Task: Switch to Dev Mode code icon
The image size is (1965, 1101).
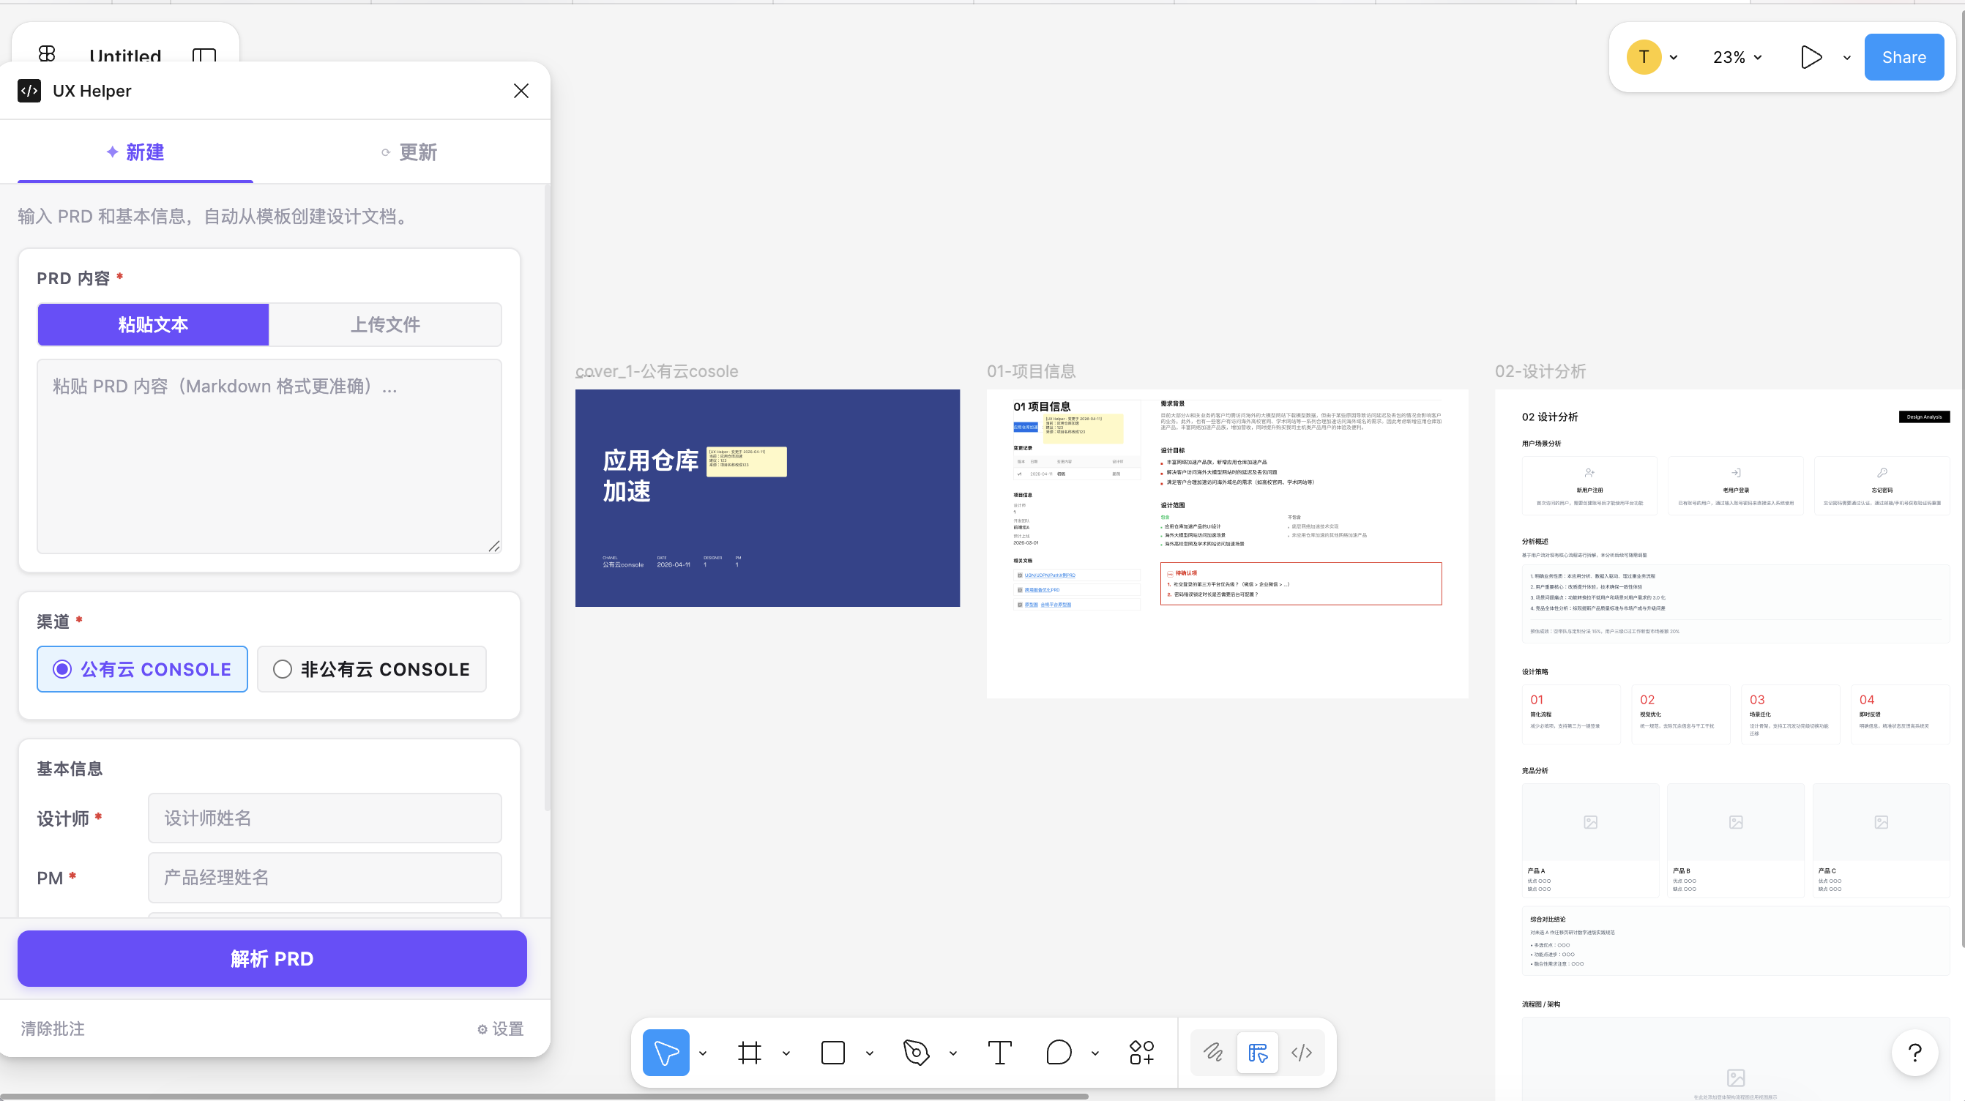Action: tap(1302, 1053)
